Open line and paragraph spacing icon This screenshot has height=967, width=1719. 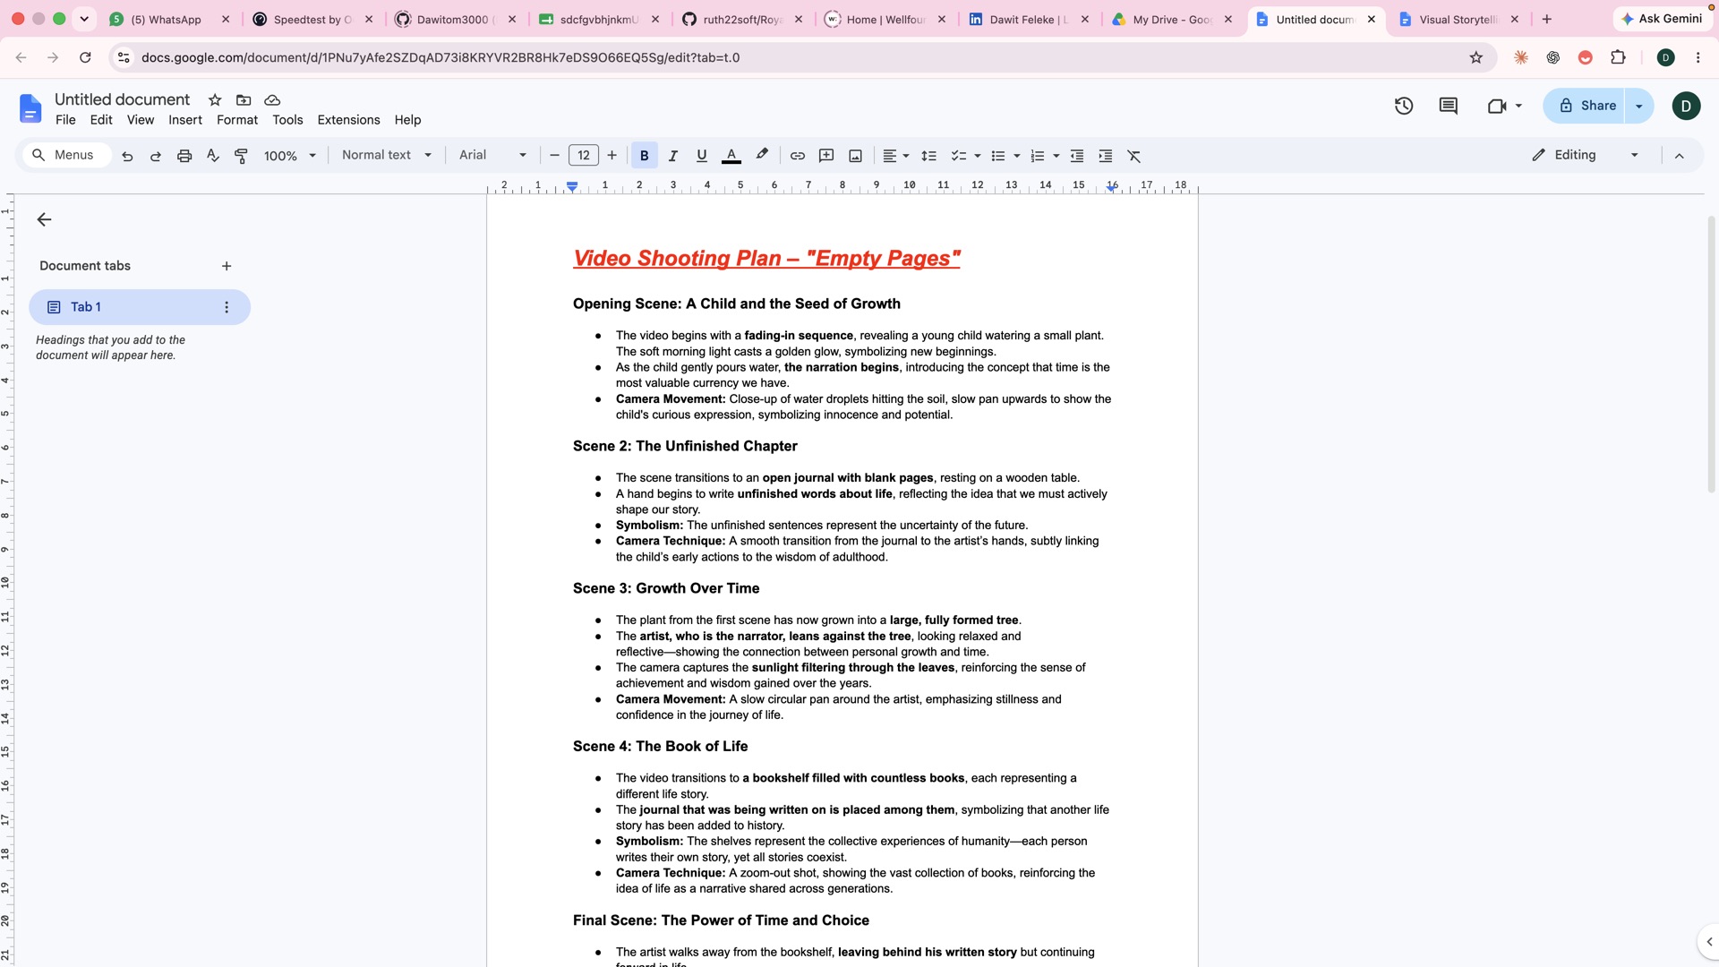(x=928, y=156)
